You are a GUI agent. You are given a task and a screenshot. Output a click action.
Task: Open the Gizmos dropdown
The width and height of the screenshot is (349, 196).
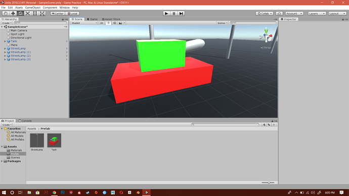[x=222, y=23]
